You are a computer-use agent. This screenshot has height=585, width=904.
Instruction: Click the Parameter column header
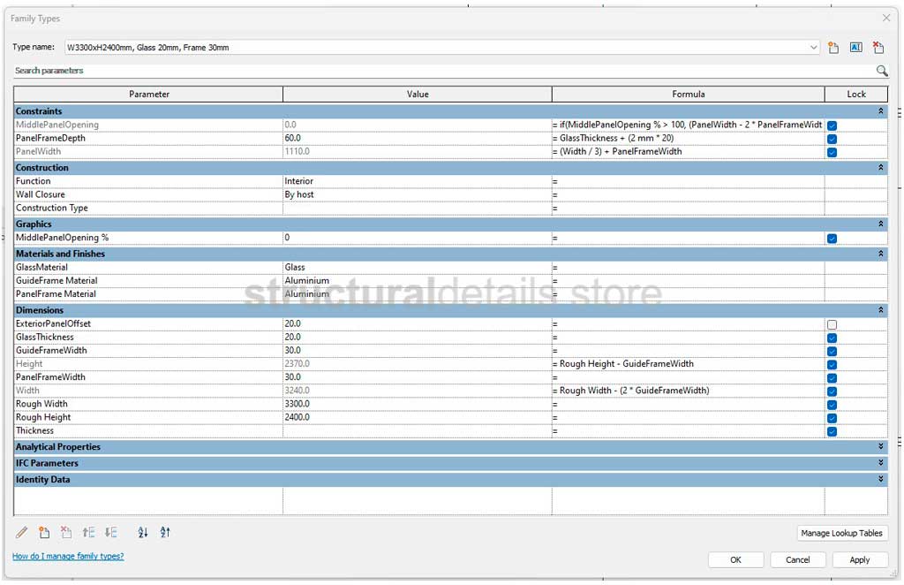pos(148,94)
